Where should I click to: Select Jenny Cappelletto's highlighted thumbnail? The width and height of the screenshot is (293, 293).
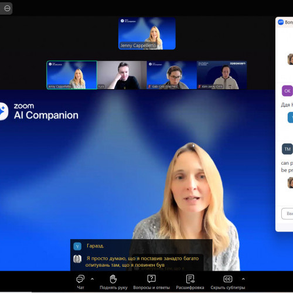point(72,75)
